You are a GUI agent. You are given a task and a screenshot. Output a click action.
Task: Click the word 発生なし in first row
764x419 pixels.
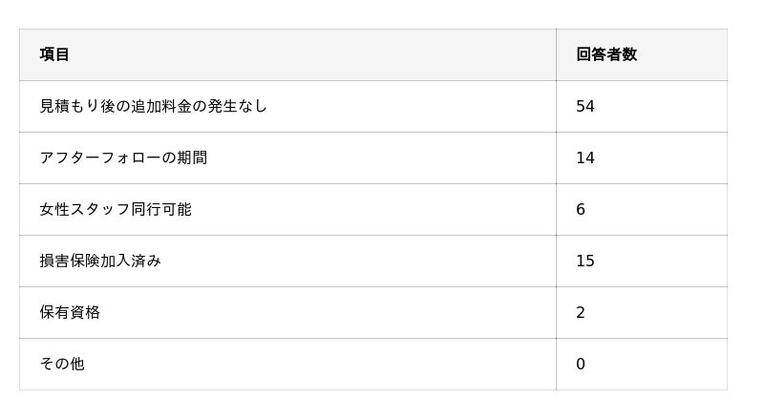pyautogui.click(x=238, y=106)
